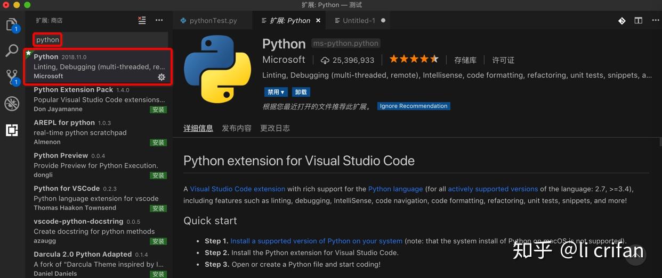The width and height of the screenshot is (662, 278).
Task: Click the 卸载 uninstall button
Action: pos(301,92)
